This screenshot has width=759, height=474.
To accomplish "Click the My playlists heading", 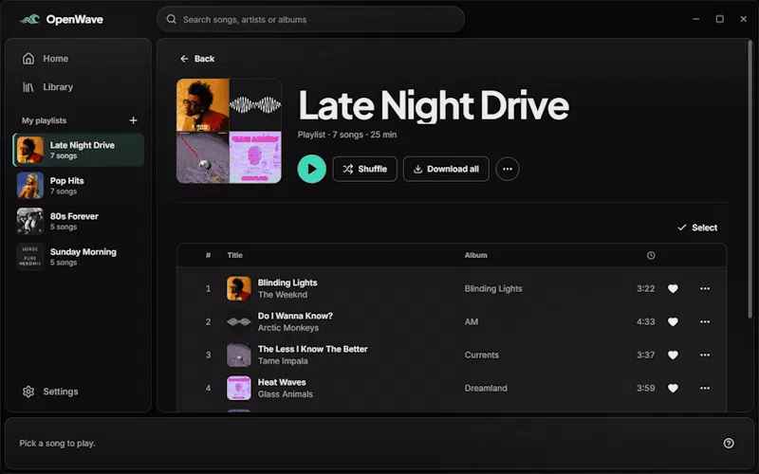I will (x=44, y=120).
